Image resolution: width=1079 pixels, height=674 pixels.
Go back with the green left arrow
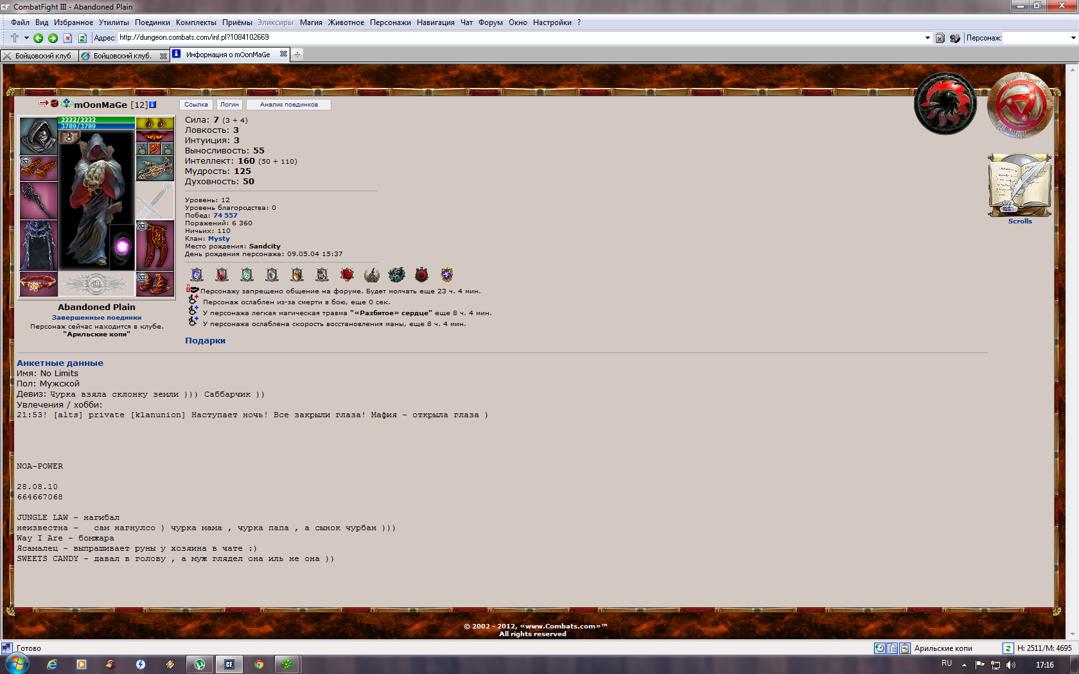point(39,38)
